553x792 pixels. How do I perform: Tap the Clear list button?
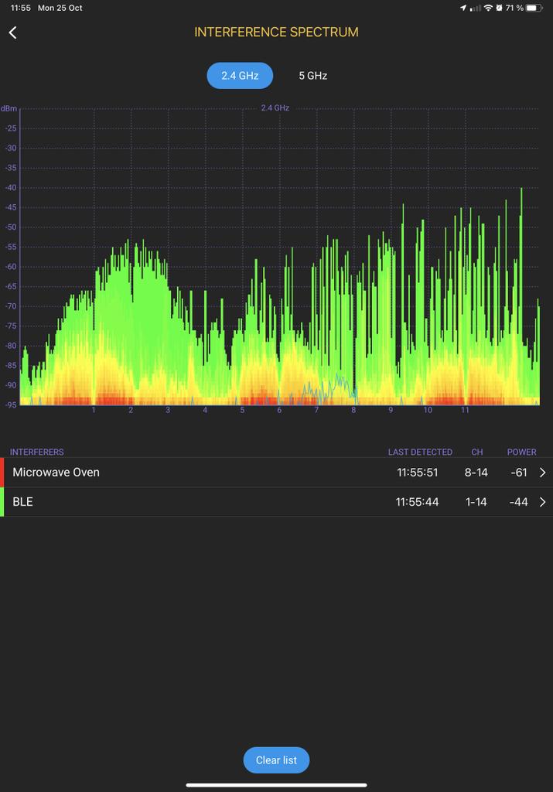[x=276, y=760]
